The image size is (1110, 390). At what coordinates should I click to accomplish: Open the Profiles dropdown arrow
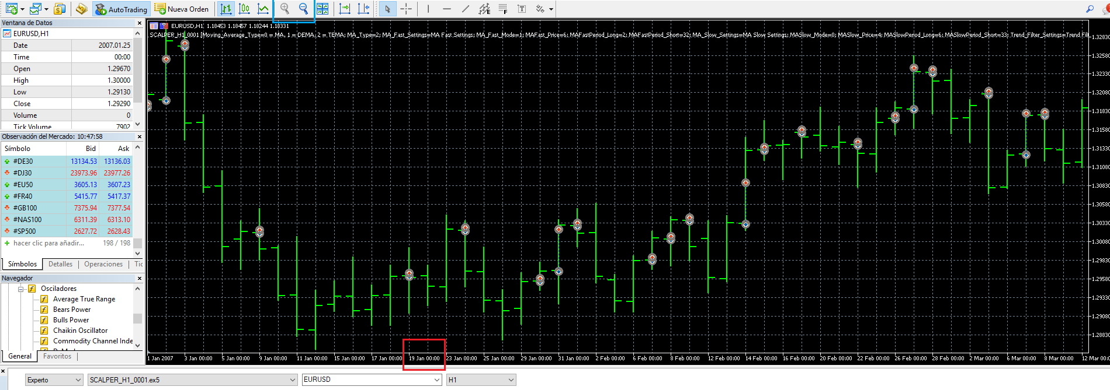pyautogui.click(x=46, y=9)
